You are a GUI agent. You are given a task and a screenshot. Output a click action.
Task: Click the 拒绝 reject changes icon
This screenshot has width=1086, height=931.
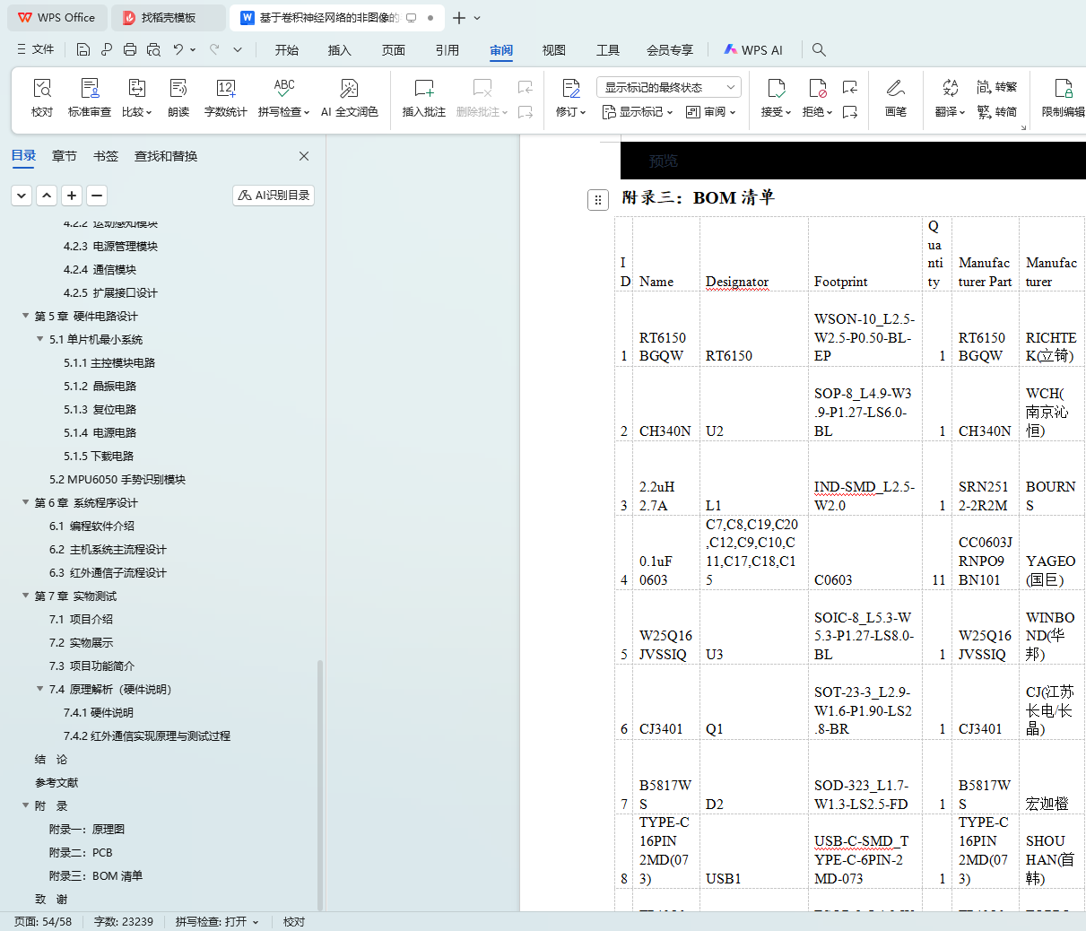click(817, 88)
